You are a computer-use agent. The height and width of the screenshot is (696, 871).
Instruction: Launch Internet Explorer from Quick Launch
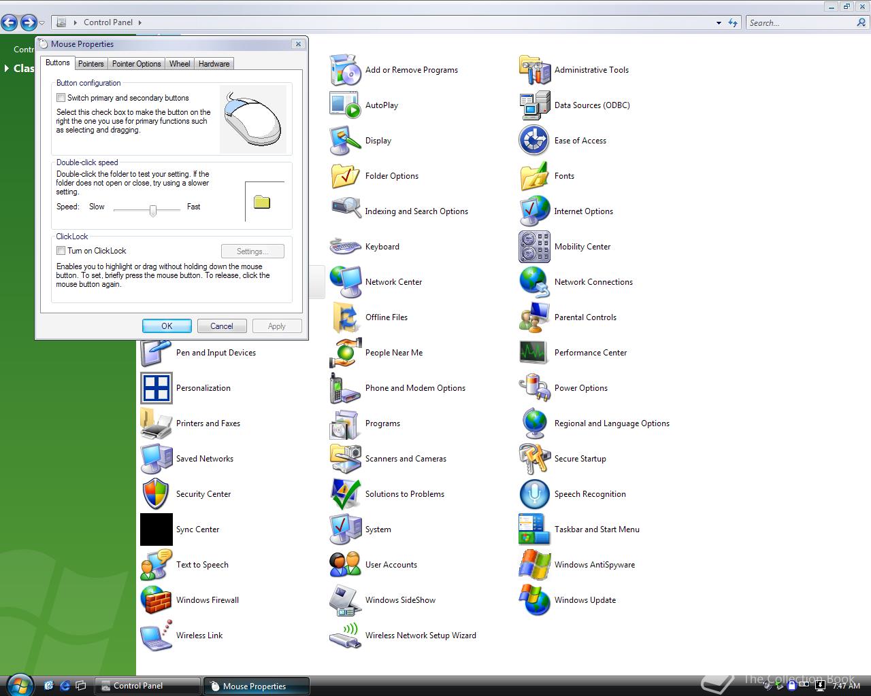pyautogui.click(x=65, y=686)
